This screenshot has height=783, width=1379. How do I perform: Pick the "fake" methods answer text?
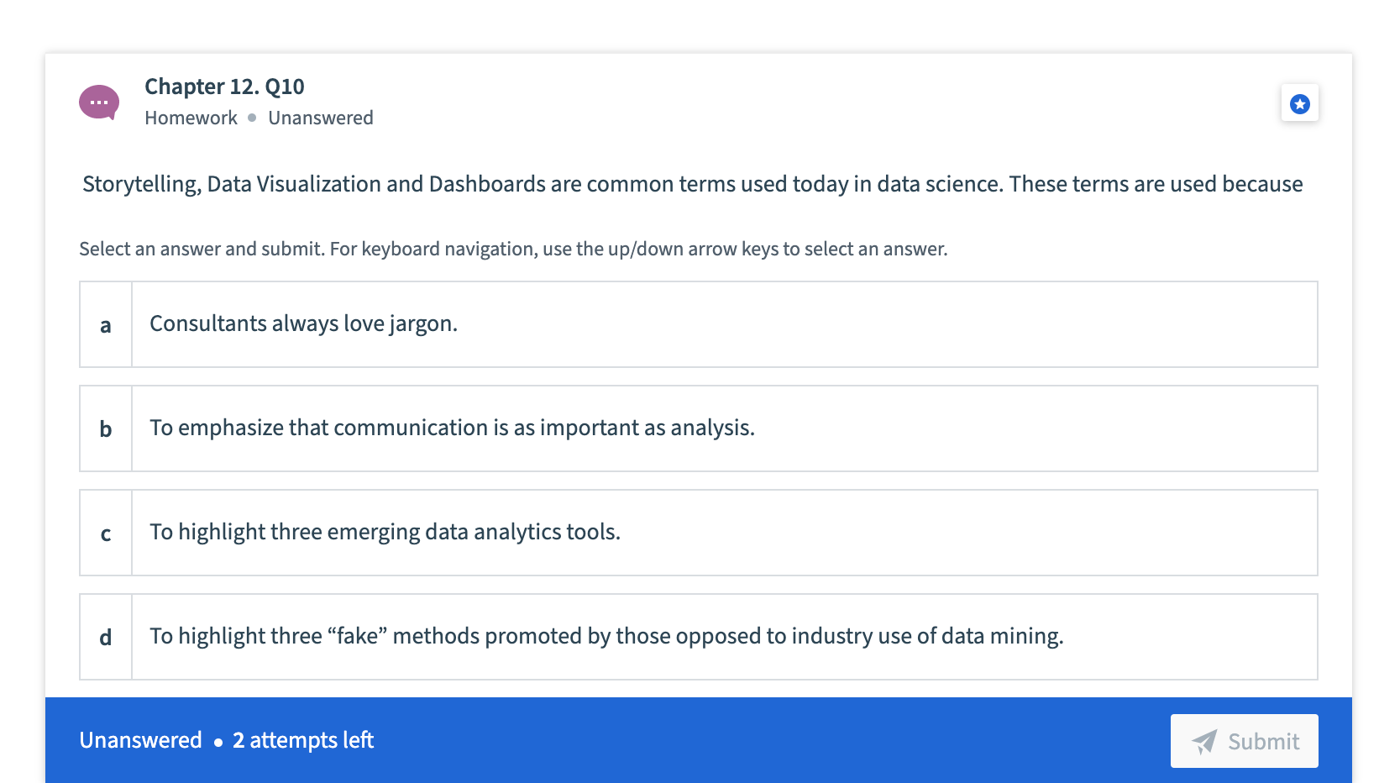click(x=606, y=637)
